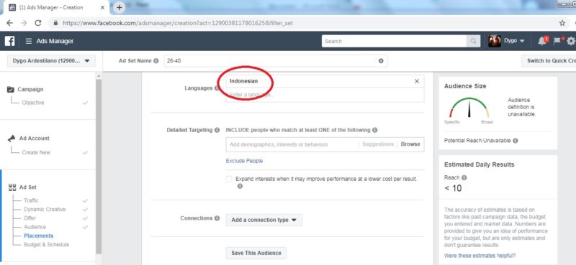
Task: Bookmark page with star icon
Action: [562, 23]
